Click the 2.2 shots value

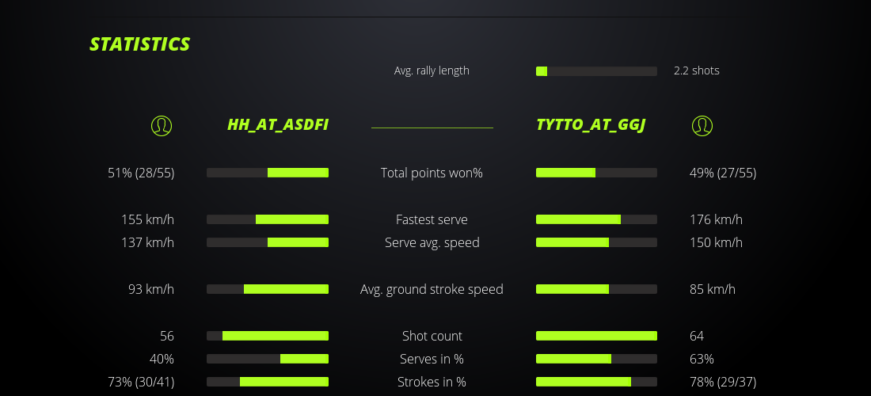pos(697,70)
